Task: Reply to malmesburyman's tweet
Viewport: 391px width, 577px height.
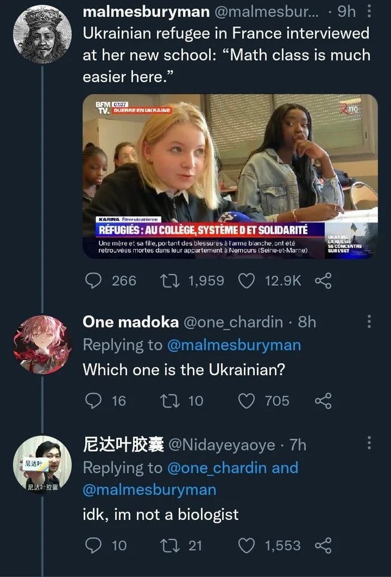Action: (x=94, y=280)
